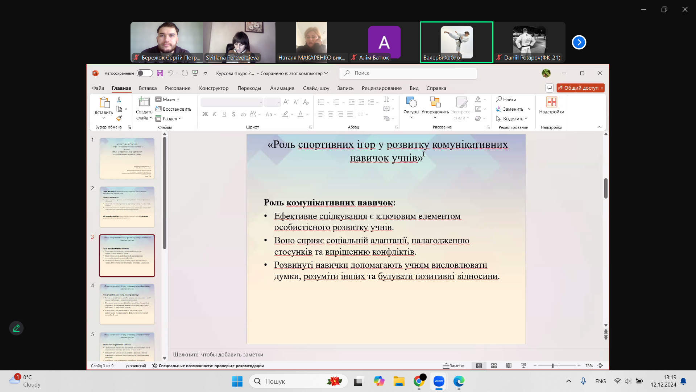Toggle the AutoSave (Автосохранение) switch

[x=145, y=73]
